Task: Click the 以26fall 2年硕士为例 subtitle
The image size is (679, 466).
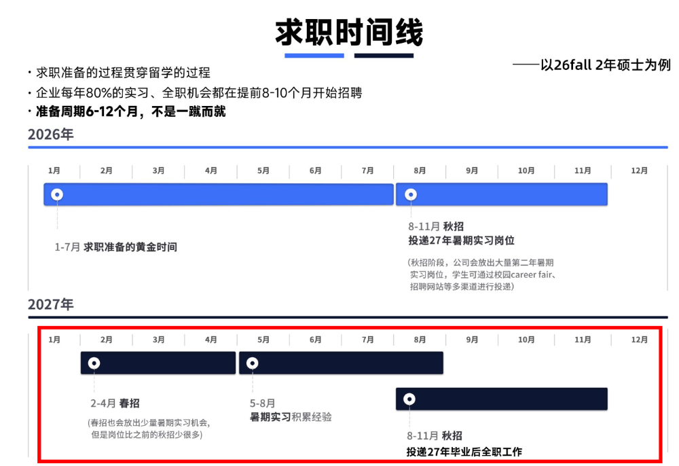Action: tap(592, 66)
